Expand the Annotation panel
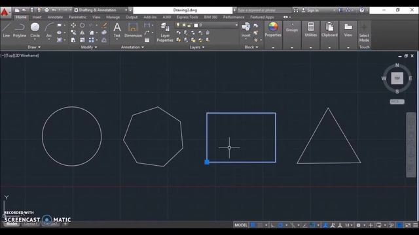Image resolution: width=419 pixels, height=235 pixels. click(132, 47)
